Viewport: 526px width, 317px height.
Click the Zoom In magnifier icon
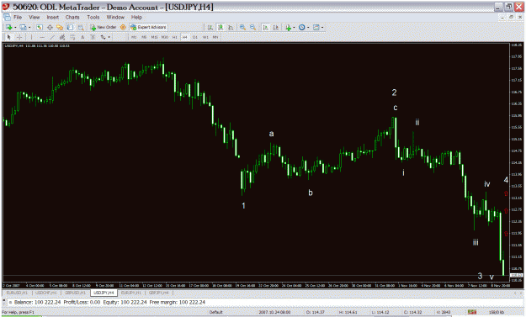pos(242,28)
